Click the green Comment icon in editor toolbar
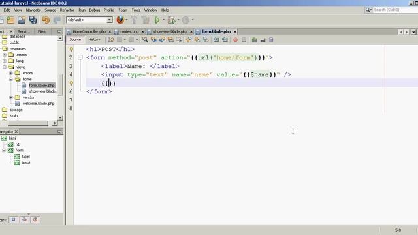Image resolution: width=418 pixels, height=235 pixels. 254,40
